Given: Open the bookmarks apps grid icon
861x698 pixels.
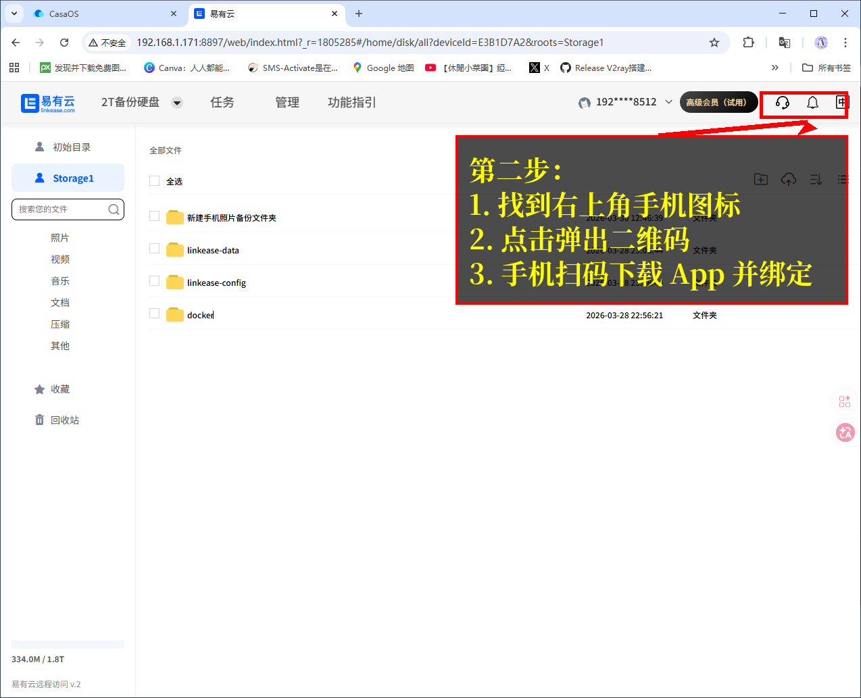Looking at the screenshot, I should 14,68.
